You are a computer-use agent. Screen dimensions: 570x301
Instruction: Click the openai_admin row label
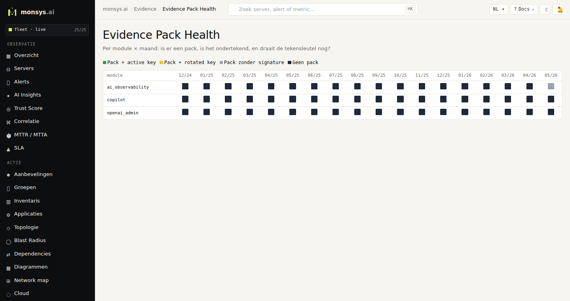tap(123, 113)
